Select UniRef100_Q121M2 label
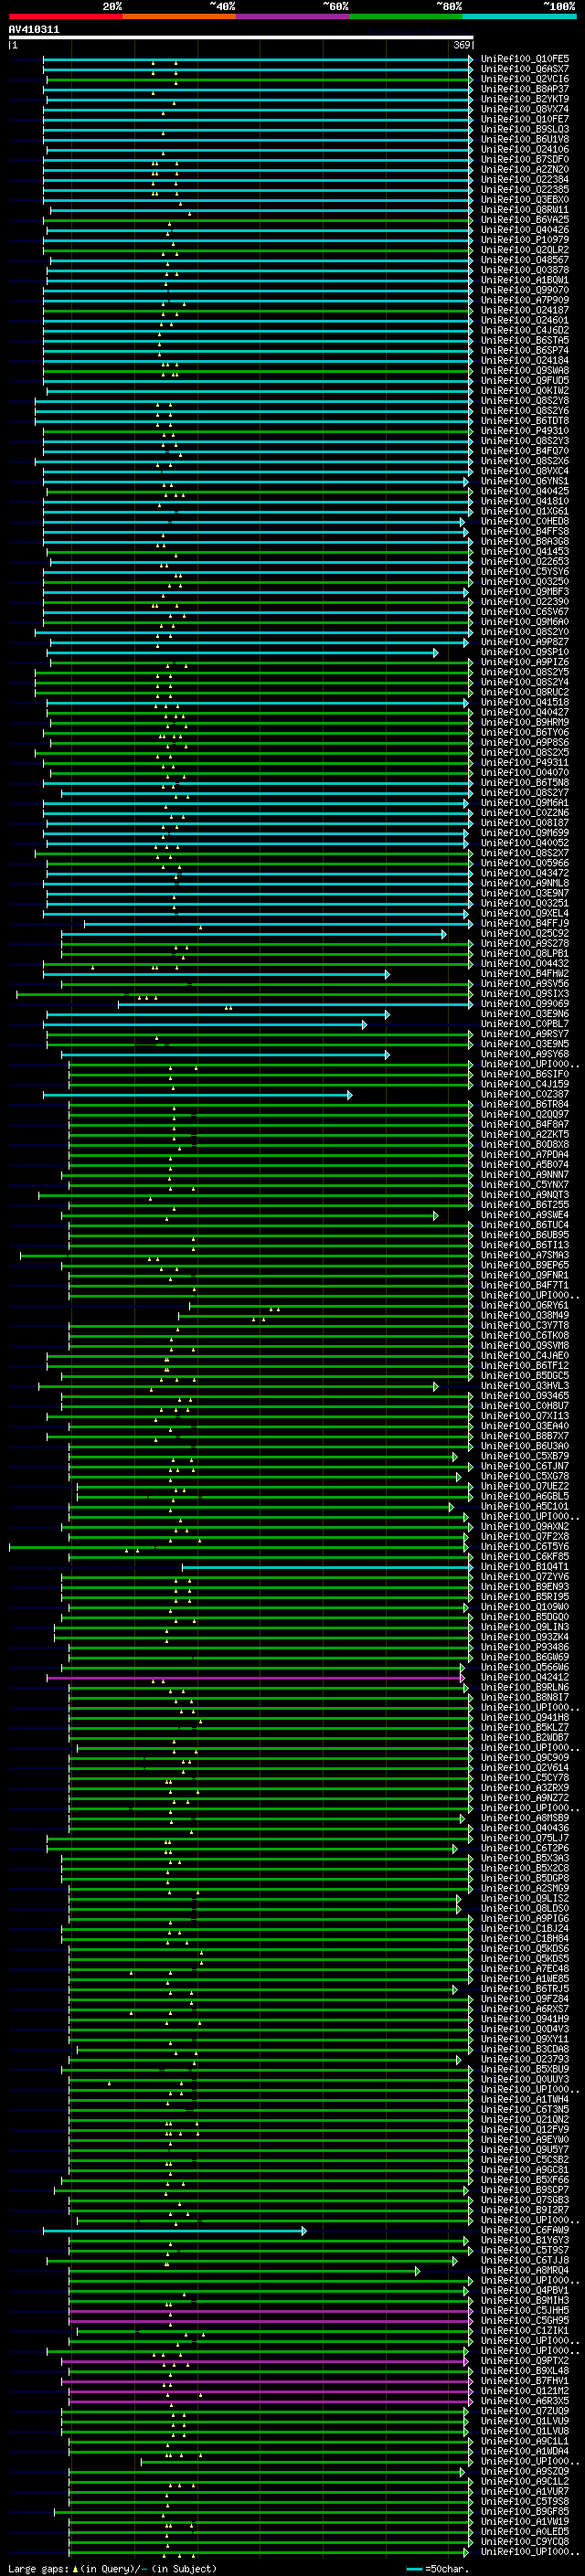 525,2390
